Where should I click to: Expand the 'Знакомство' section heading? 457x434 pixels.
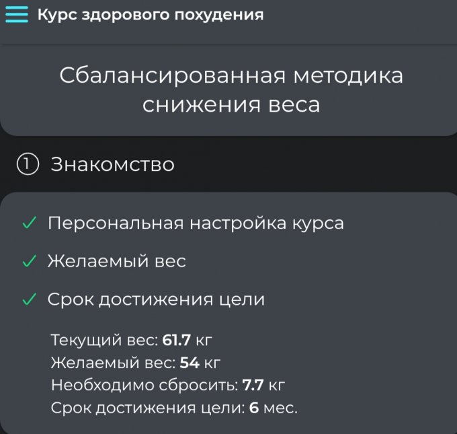113,164
